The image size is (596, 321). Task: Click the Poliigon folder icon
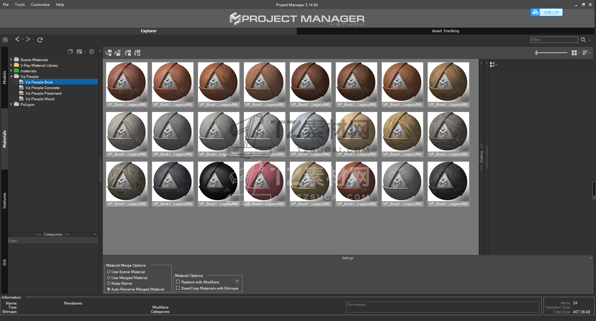(x=17, y=104)
